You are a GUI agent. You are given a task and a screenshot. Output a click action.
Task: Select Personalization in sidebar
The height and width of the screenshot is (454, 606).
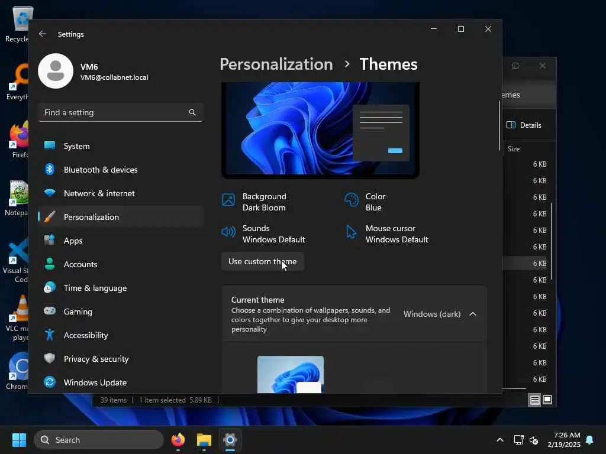click(x=121, y=217)
